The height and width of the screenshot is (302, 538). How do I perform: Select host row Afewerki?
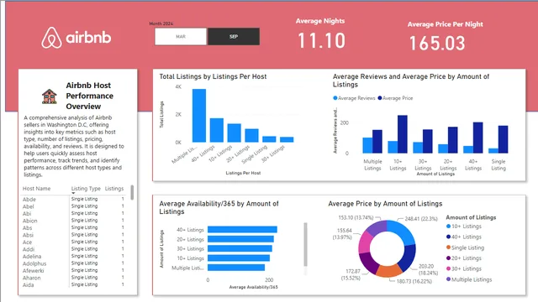[x=73, y=270]
